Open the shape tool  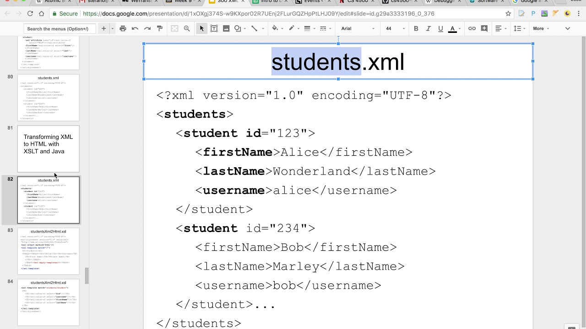point(238,28)
